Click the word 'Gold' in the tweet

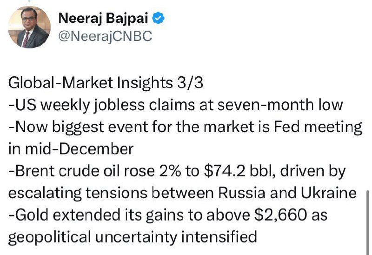coord(32,215)
